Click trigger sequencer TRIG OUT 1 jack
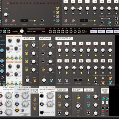The width and height of the screenshot is (119, 119). pyautogui.click(x=58, y=8)
